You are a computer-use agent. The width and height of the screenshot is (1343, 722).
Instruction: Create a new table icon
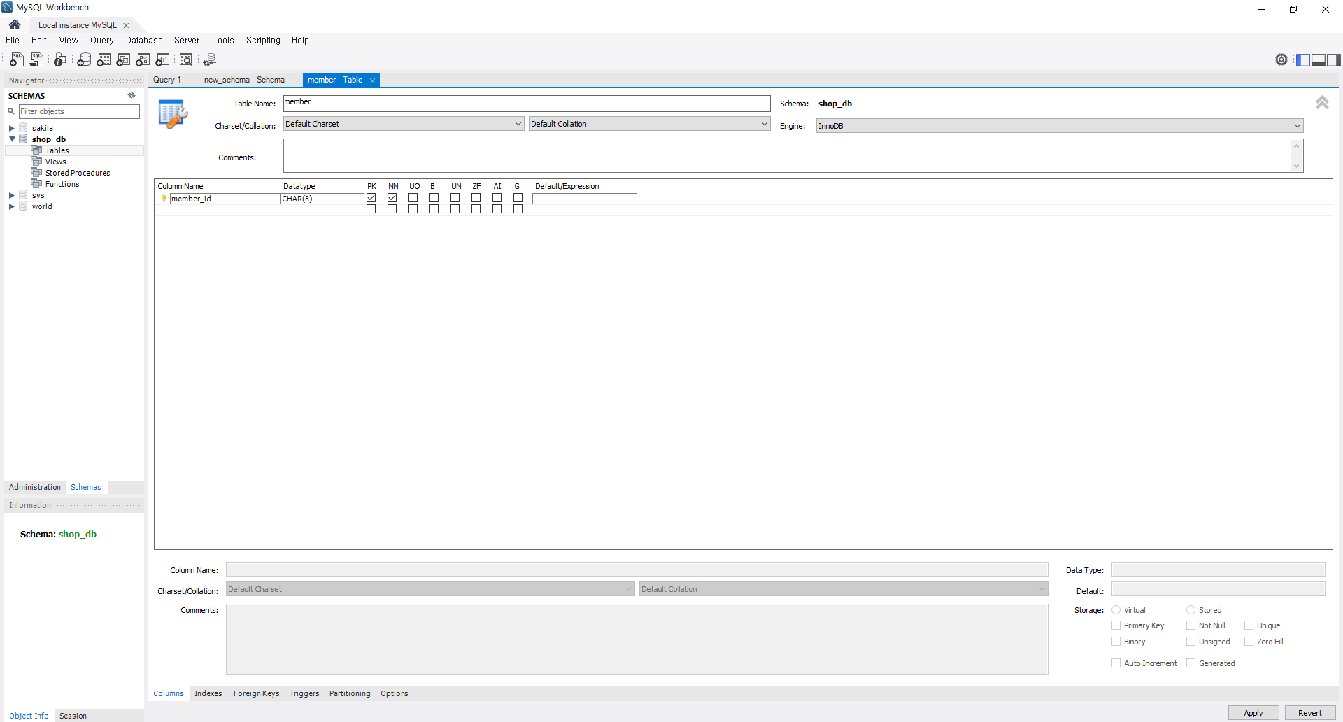click(x=104, y=60)
